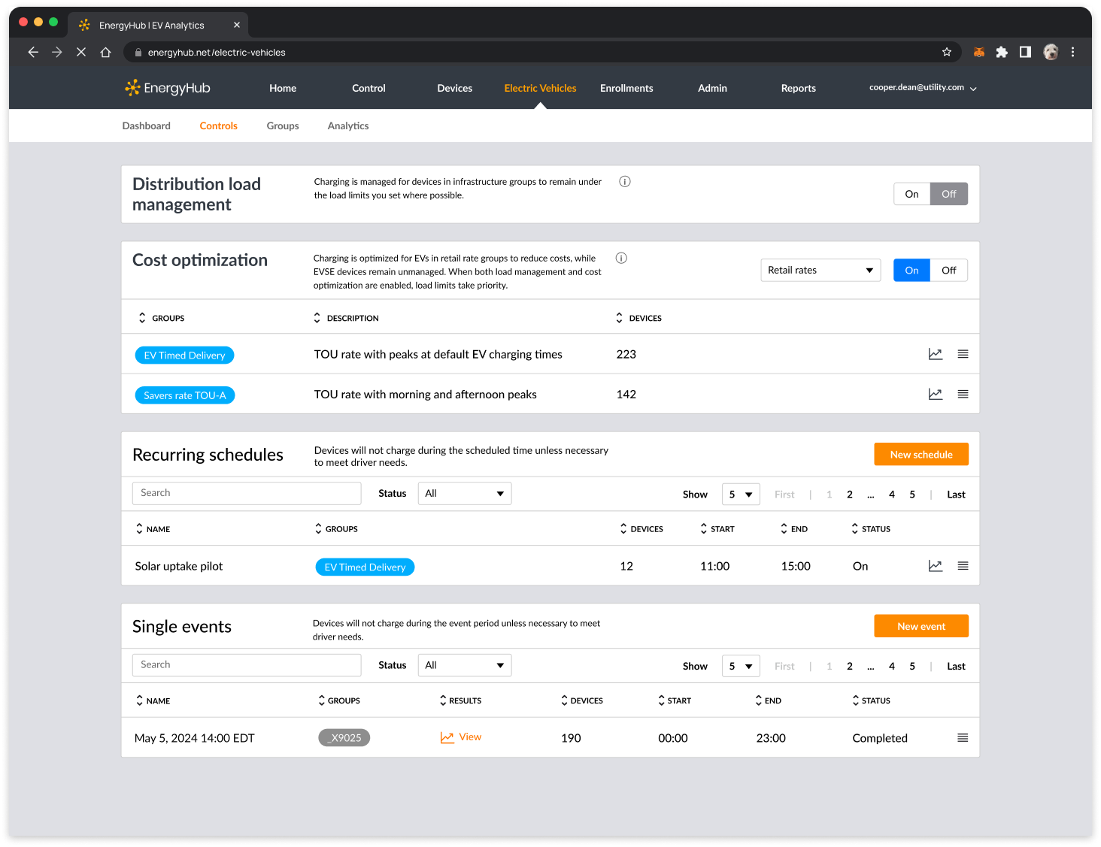Open the Retail rates dropdown
This screenshot has height=847, width=1101.
820,271
